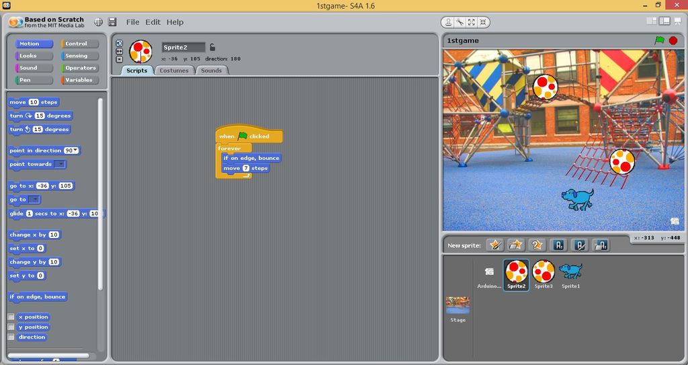Open the language globe icon
The image size is (688, 365).
tap(98, 22)
